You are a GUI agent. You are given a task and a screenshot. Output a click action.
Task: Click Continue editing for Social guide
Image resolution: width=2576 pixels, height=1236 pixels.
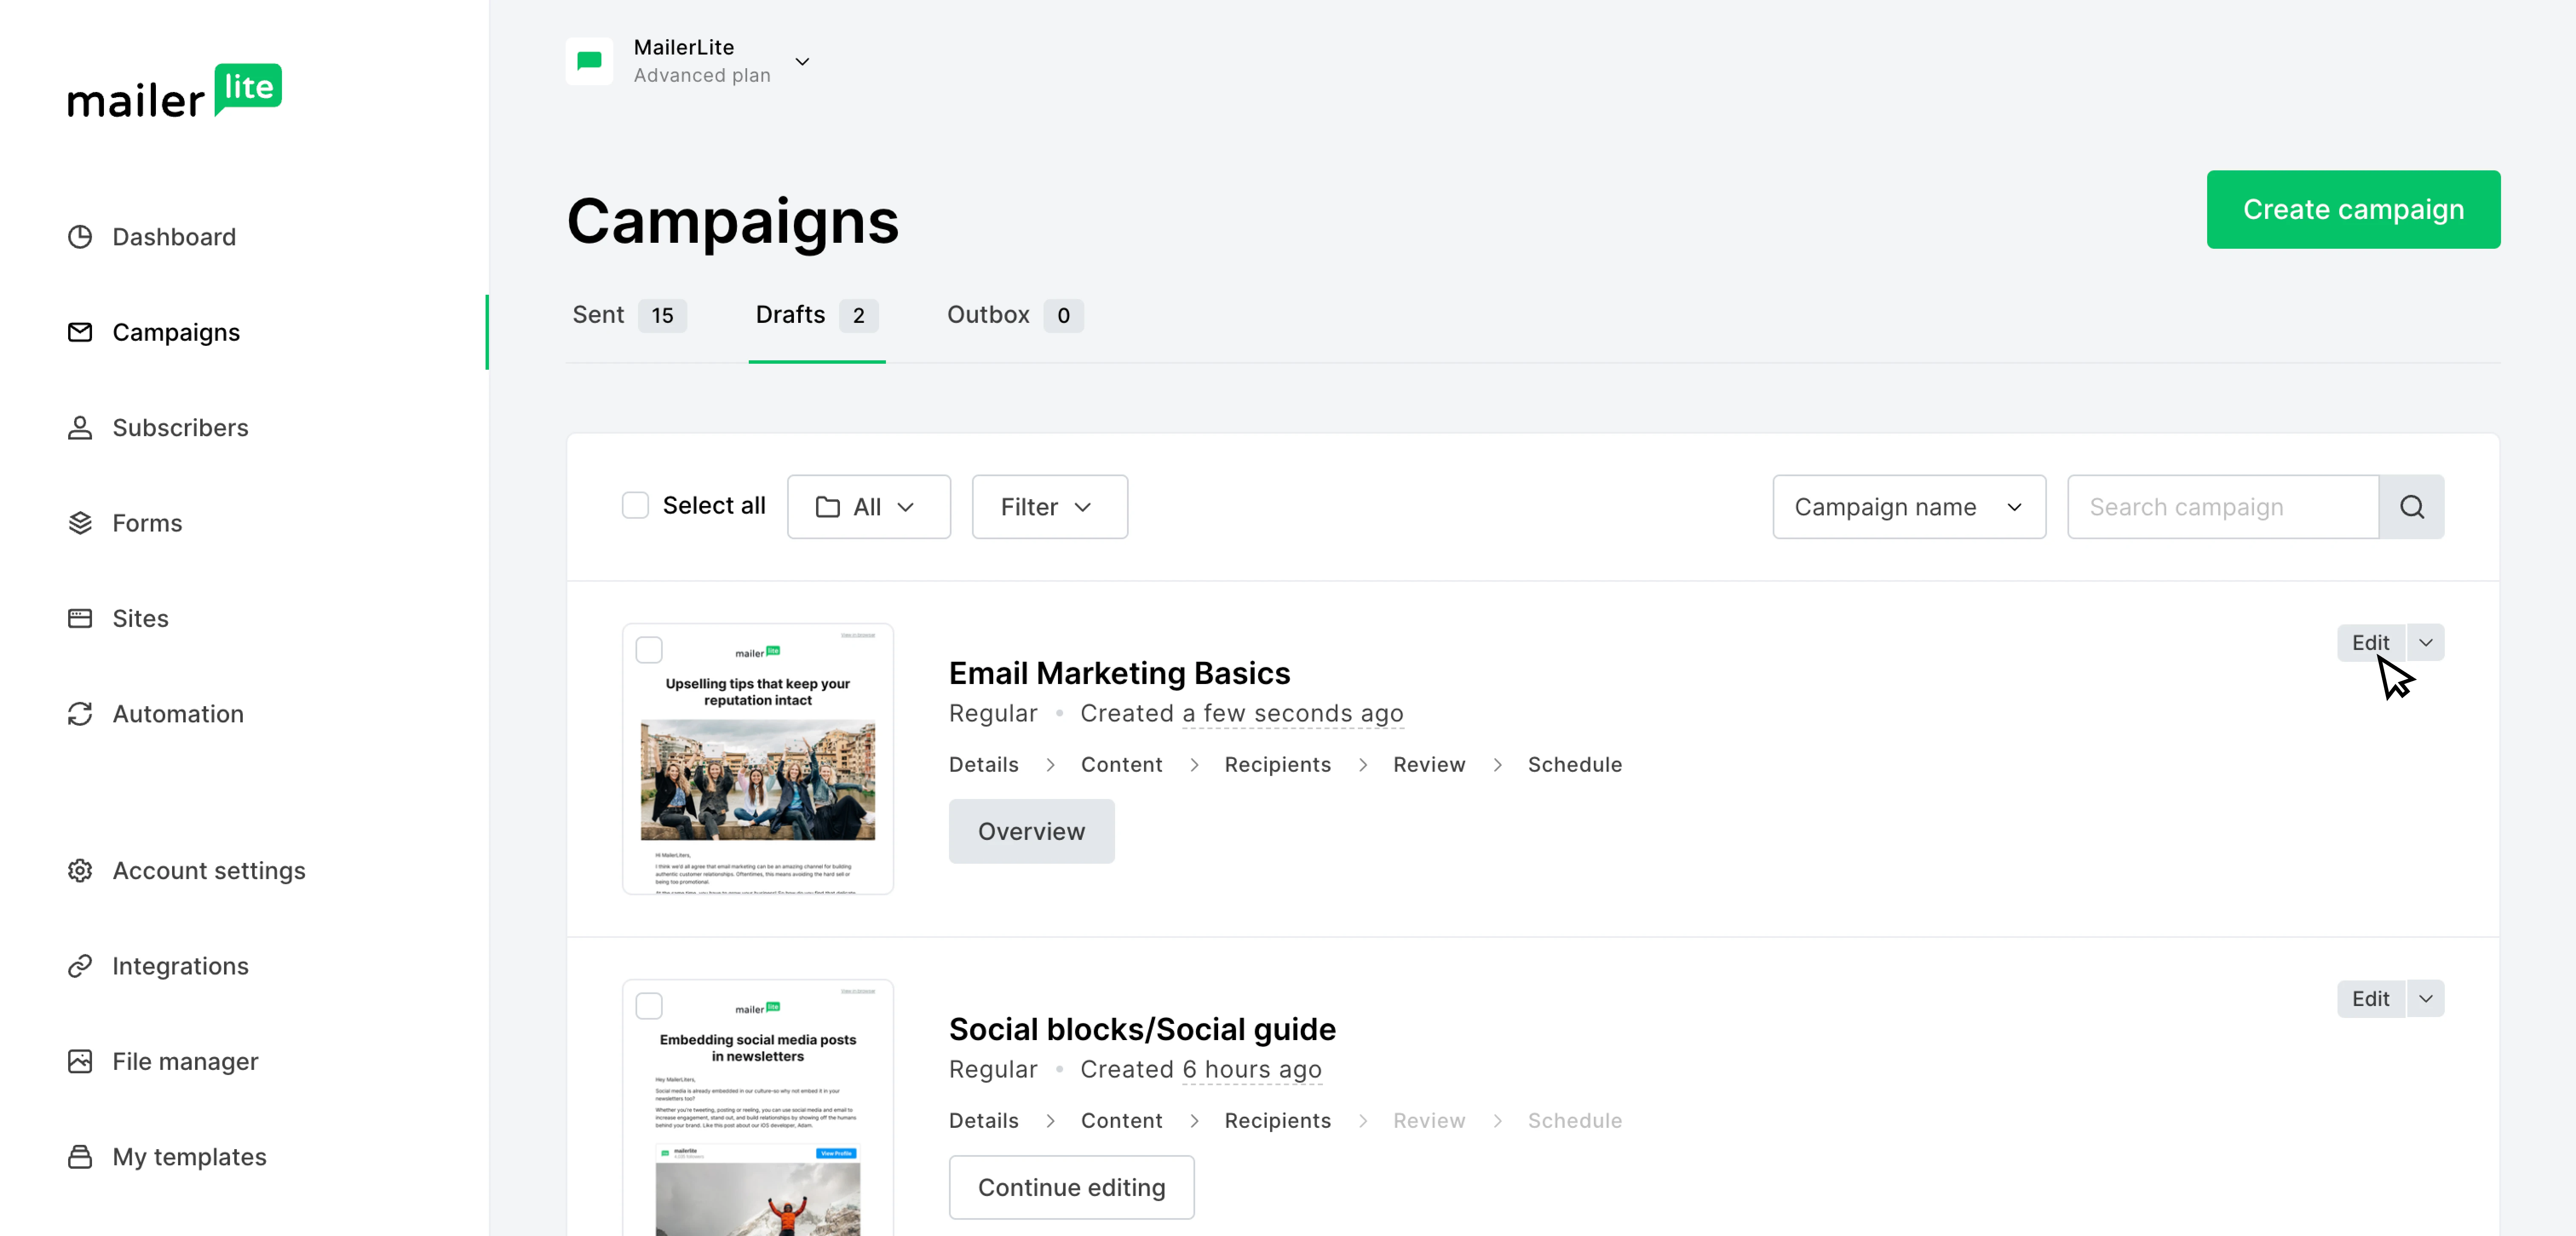pyautogui.click(x=1071, y=1187)
